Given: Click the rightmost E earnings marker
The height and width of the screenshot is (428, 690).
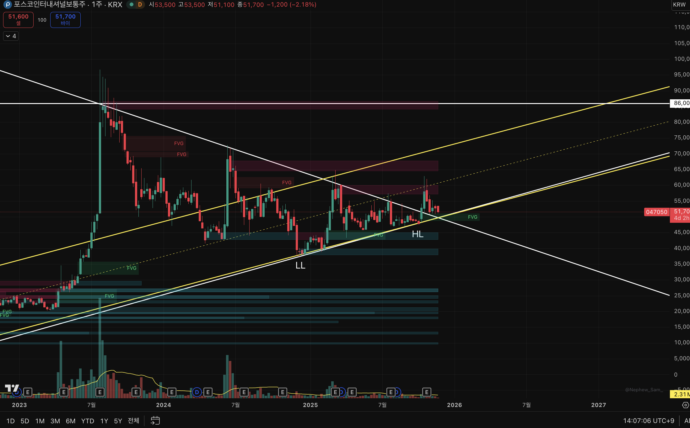Looking at the screenshot, I should point(426,392).
